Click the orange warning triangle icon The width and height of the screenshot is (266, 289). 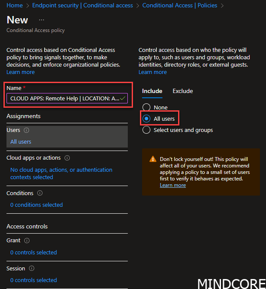tap(153, 159)
